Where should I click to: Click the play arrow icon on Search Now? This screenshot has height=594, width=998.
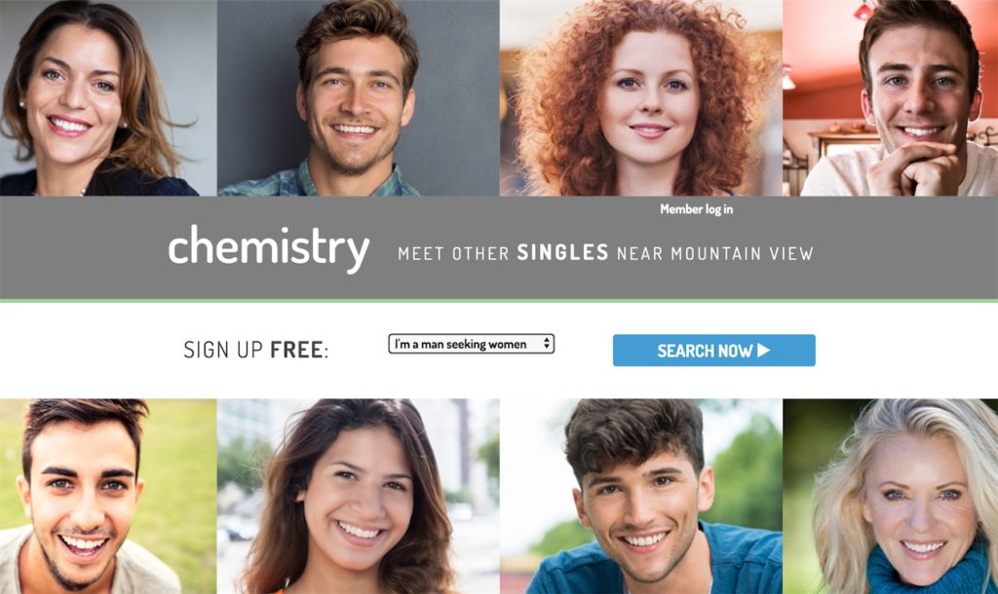click(764, 350)
